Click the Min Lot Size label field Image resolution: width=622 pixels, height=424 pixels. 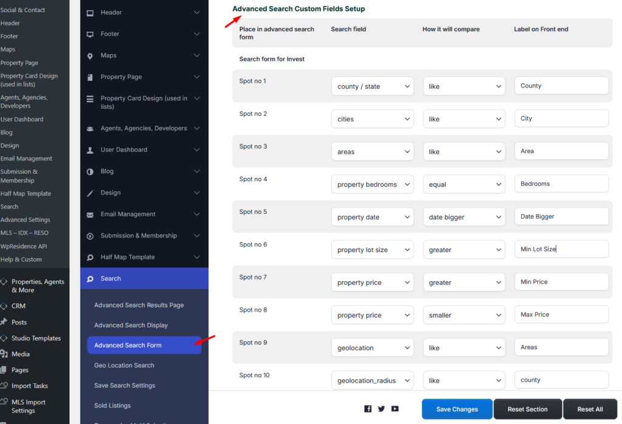[561, 249]
